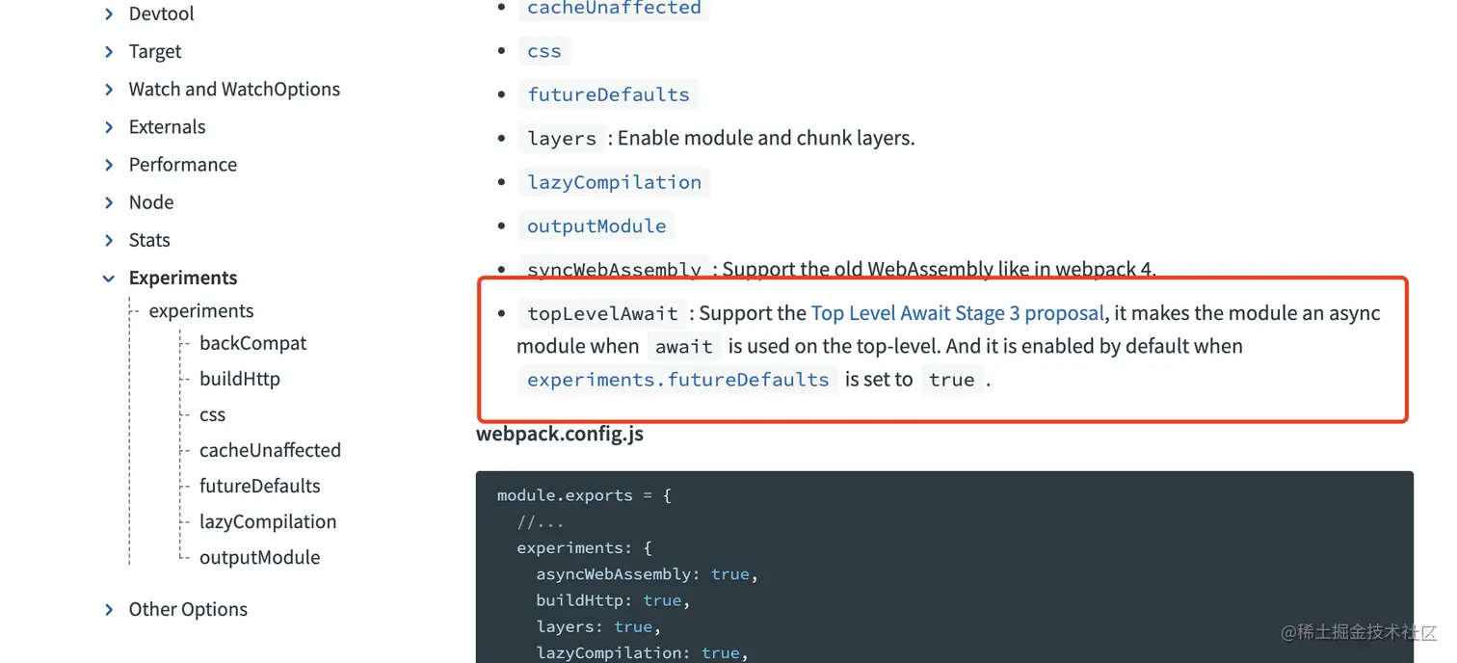Open the Stats sidebar entry
Screen dimensions: 1457x663
149,240
